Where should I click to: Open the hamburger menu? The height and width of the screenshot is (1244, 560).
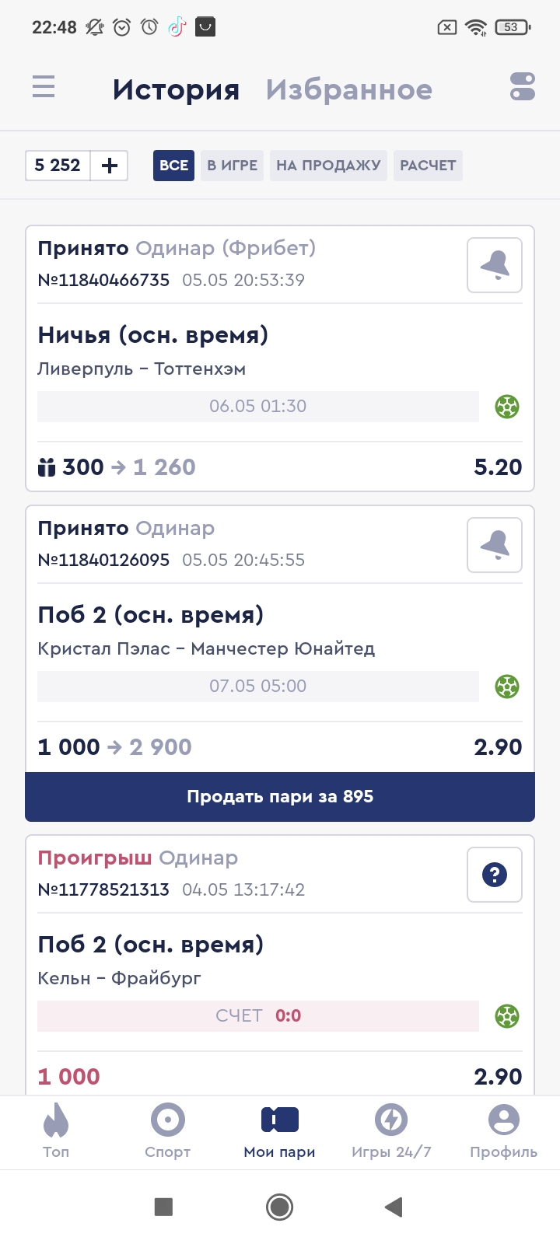(44, 86)
